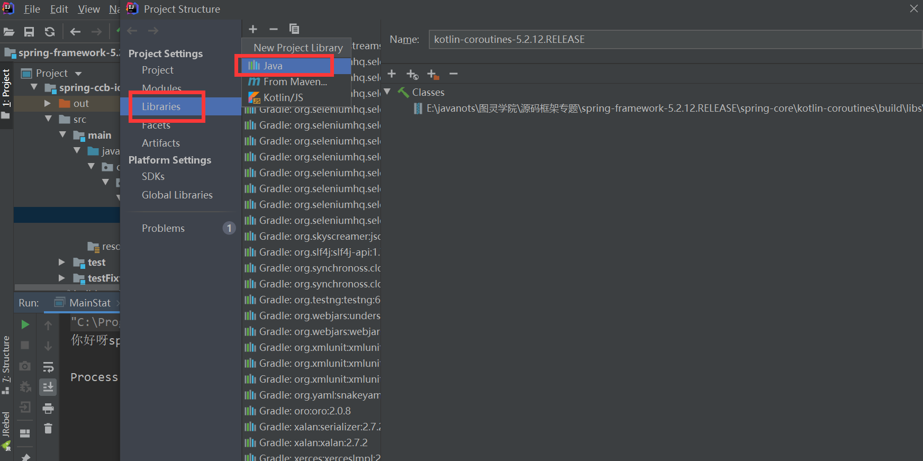923x461 pixels.
Task: Click the copy library icon
Action: click(294, 29)
